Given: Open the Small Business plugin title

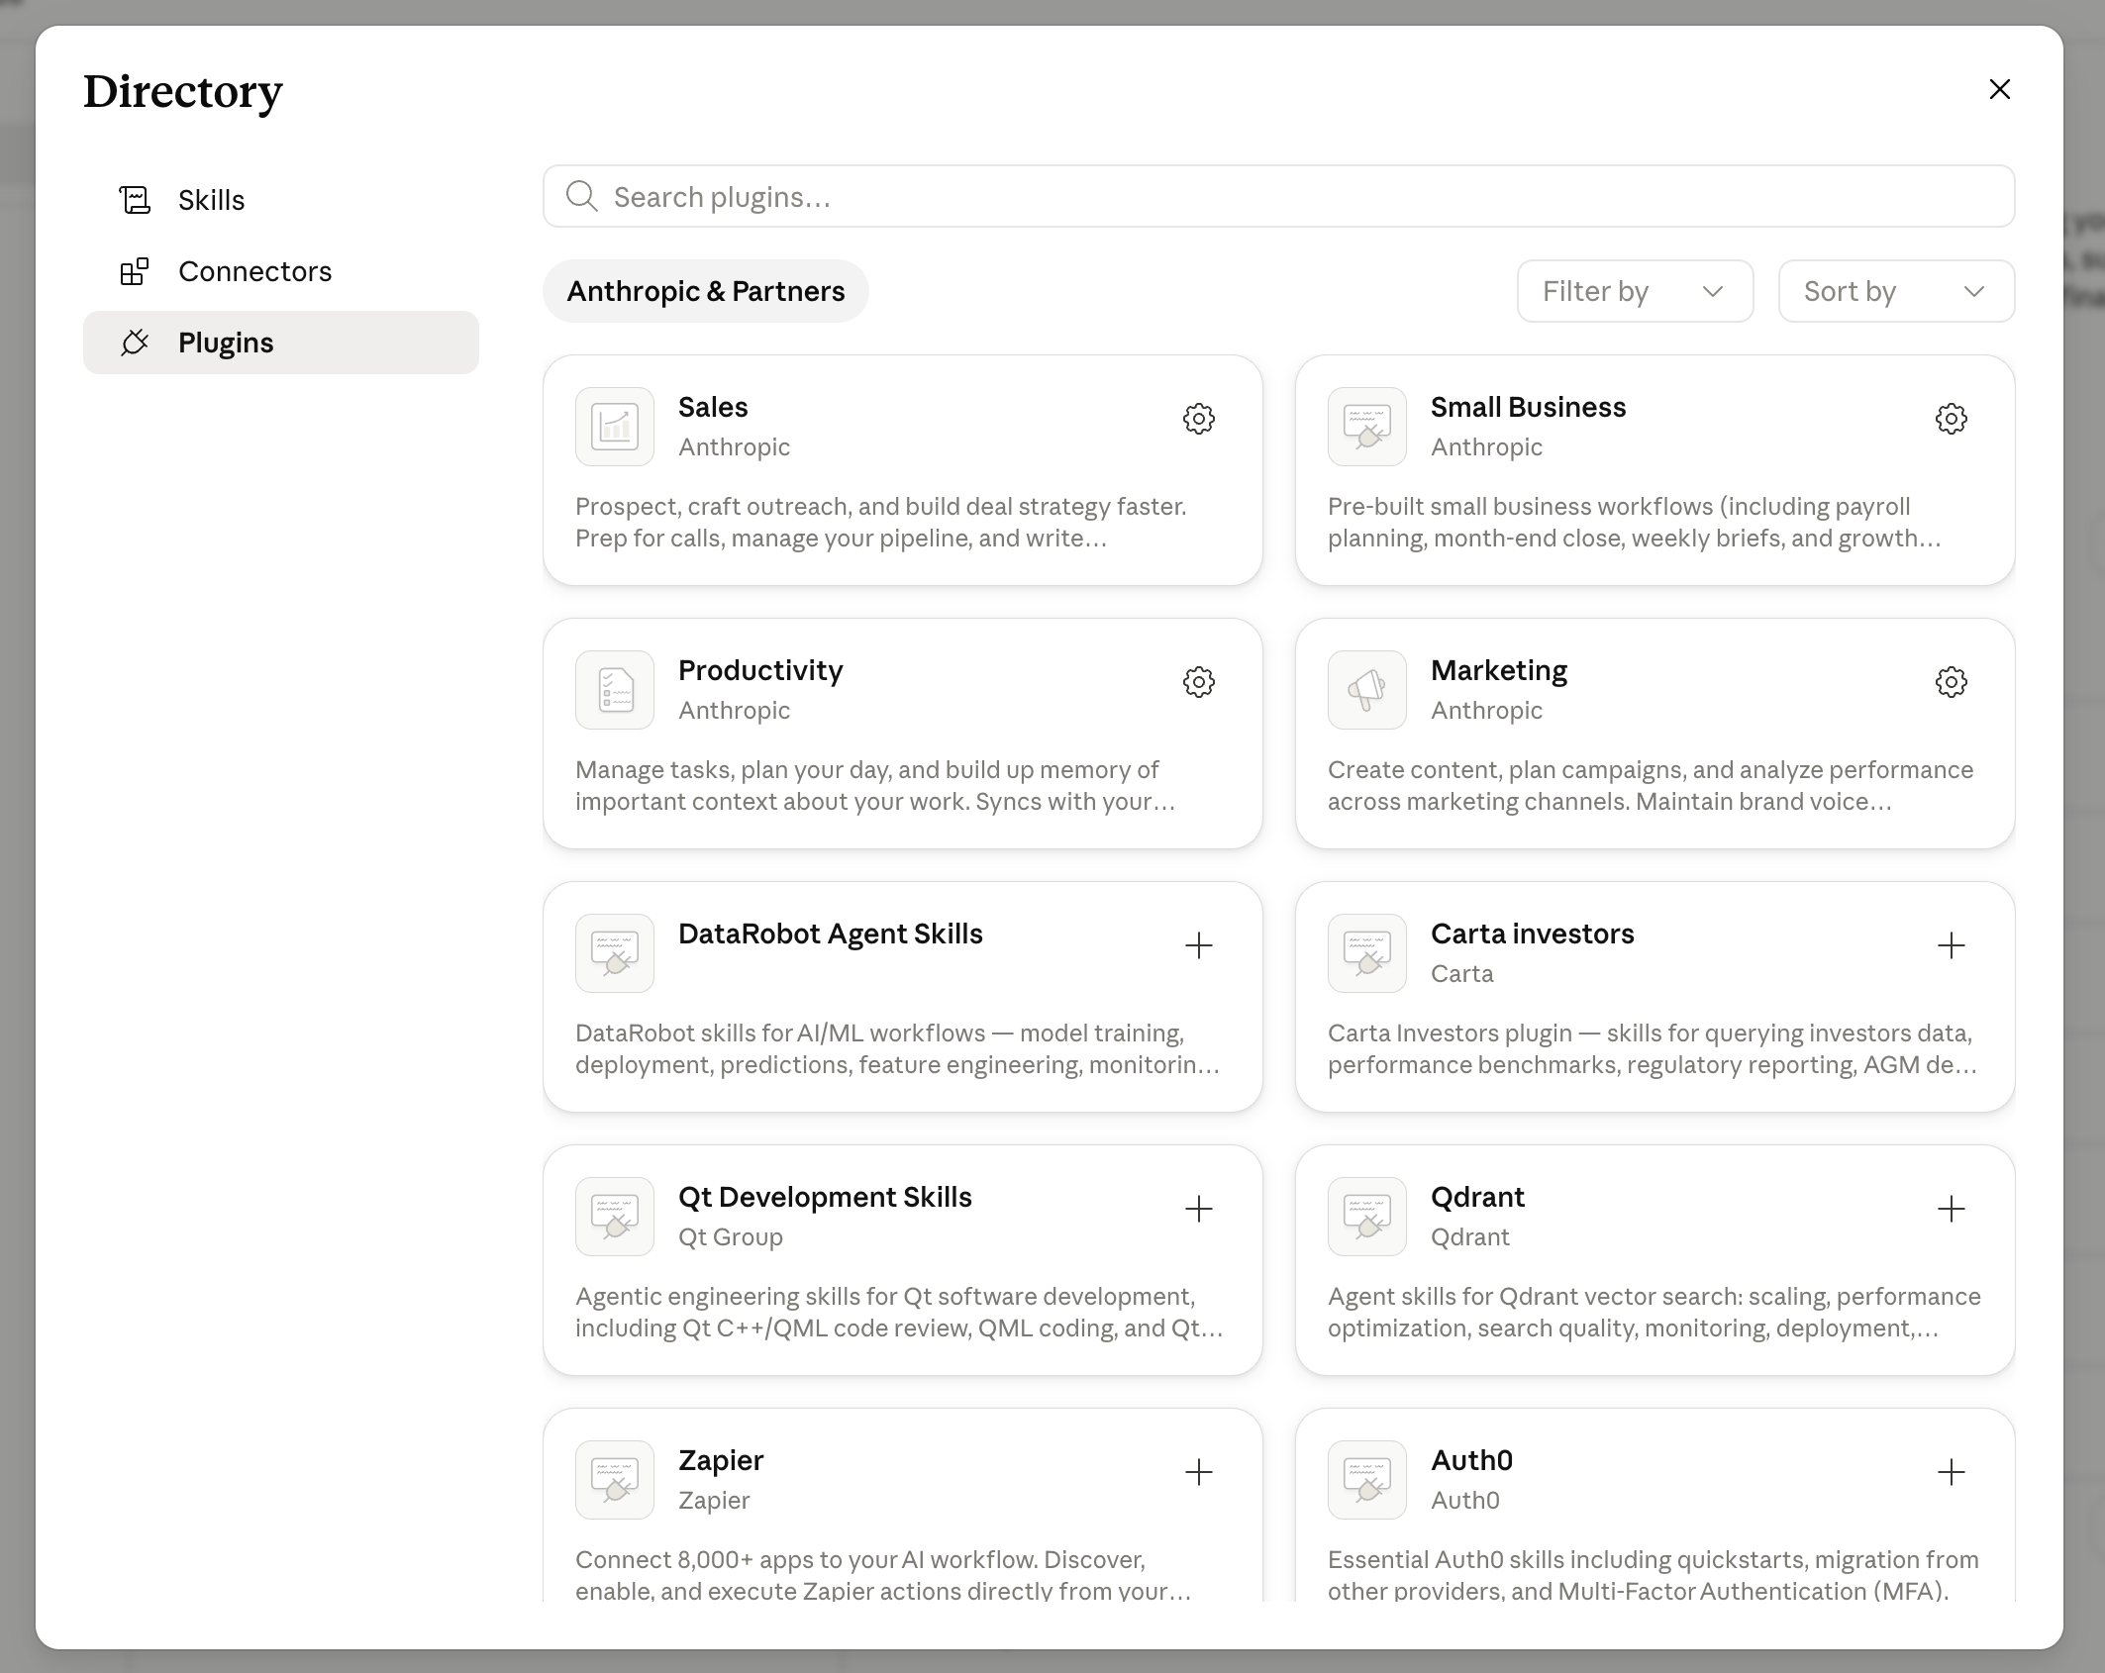Looking at the screenshot, I should 1528,407.
